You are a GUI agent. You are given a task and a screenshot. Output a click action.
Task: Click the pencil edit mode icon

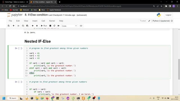point(149,21)
